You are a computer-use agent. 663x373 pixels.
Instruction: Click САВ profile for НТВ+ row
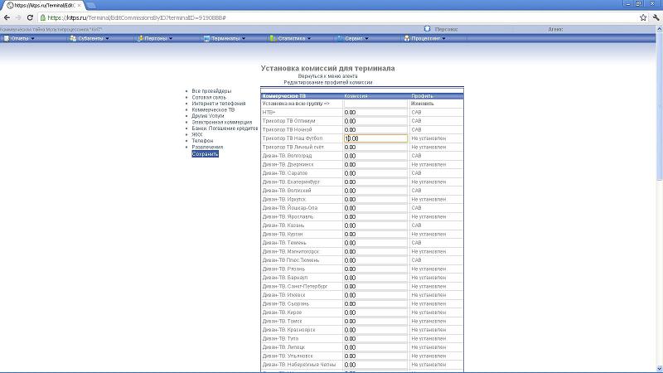(416, 113)
